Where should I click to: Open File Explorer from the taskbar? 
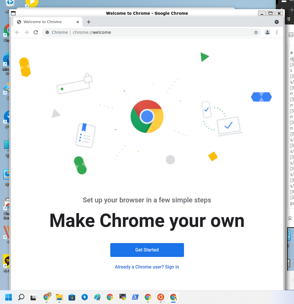[x=59, y=297]
